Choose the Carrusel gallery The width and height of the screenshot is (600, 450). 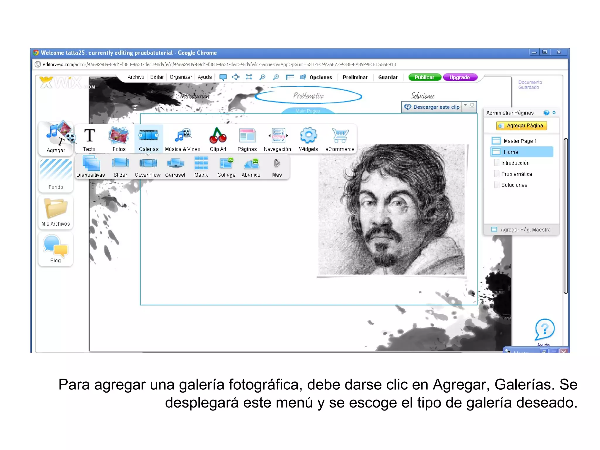[x=175, y=167]
